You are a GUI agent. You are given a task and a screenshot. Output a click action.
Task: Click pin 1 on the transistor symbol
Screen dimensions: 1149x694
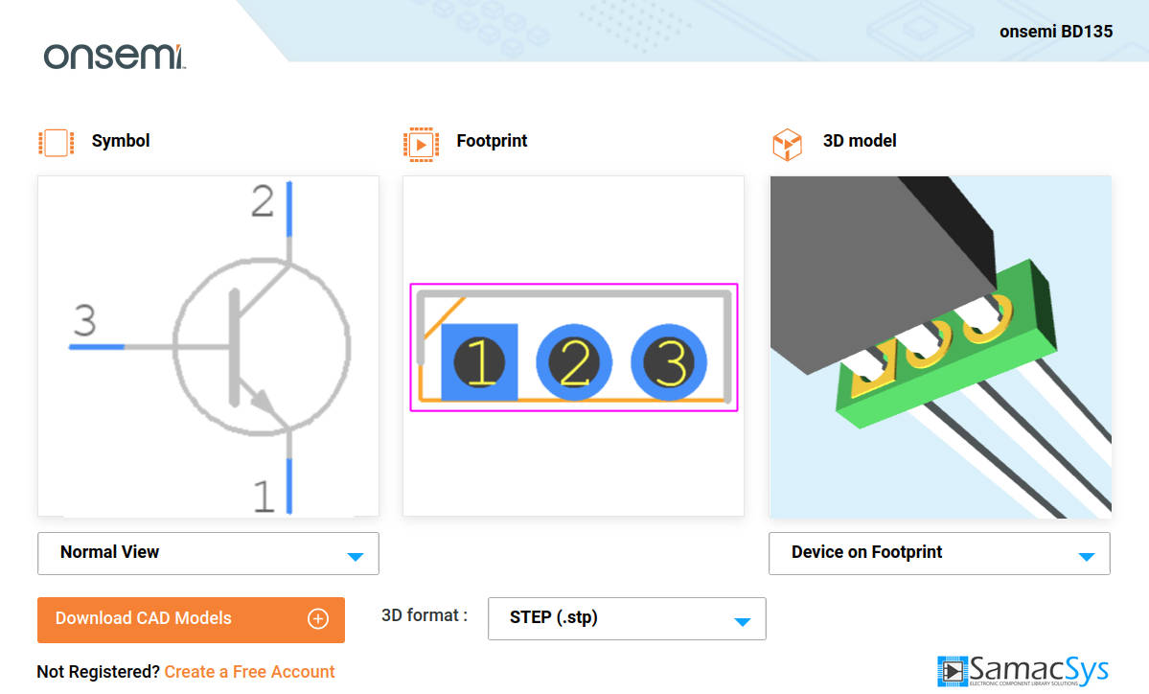288,486
